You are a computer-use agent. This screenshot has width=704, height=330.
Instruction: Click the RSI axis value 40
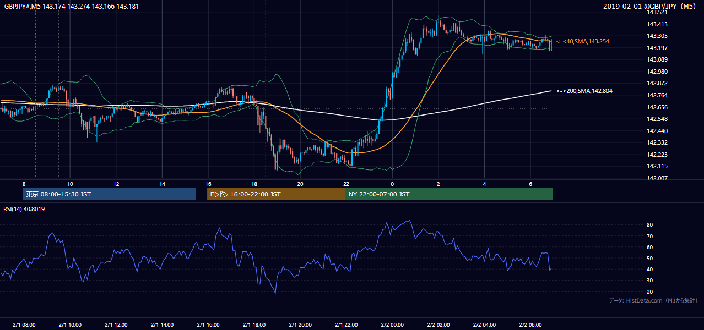650,269
